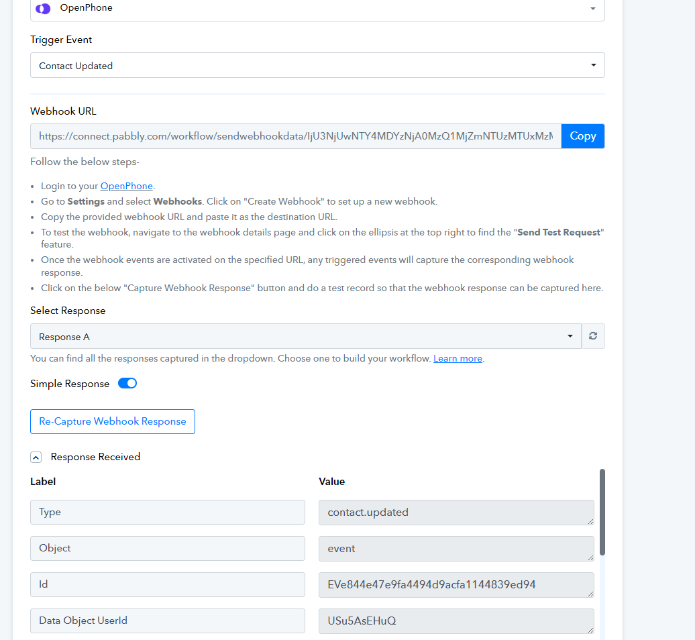
Task: Click the Webhook URL text field
Action: click(x=296, y=136)
